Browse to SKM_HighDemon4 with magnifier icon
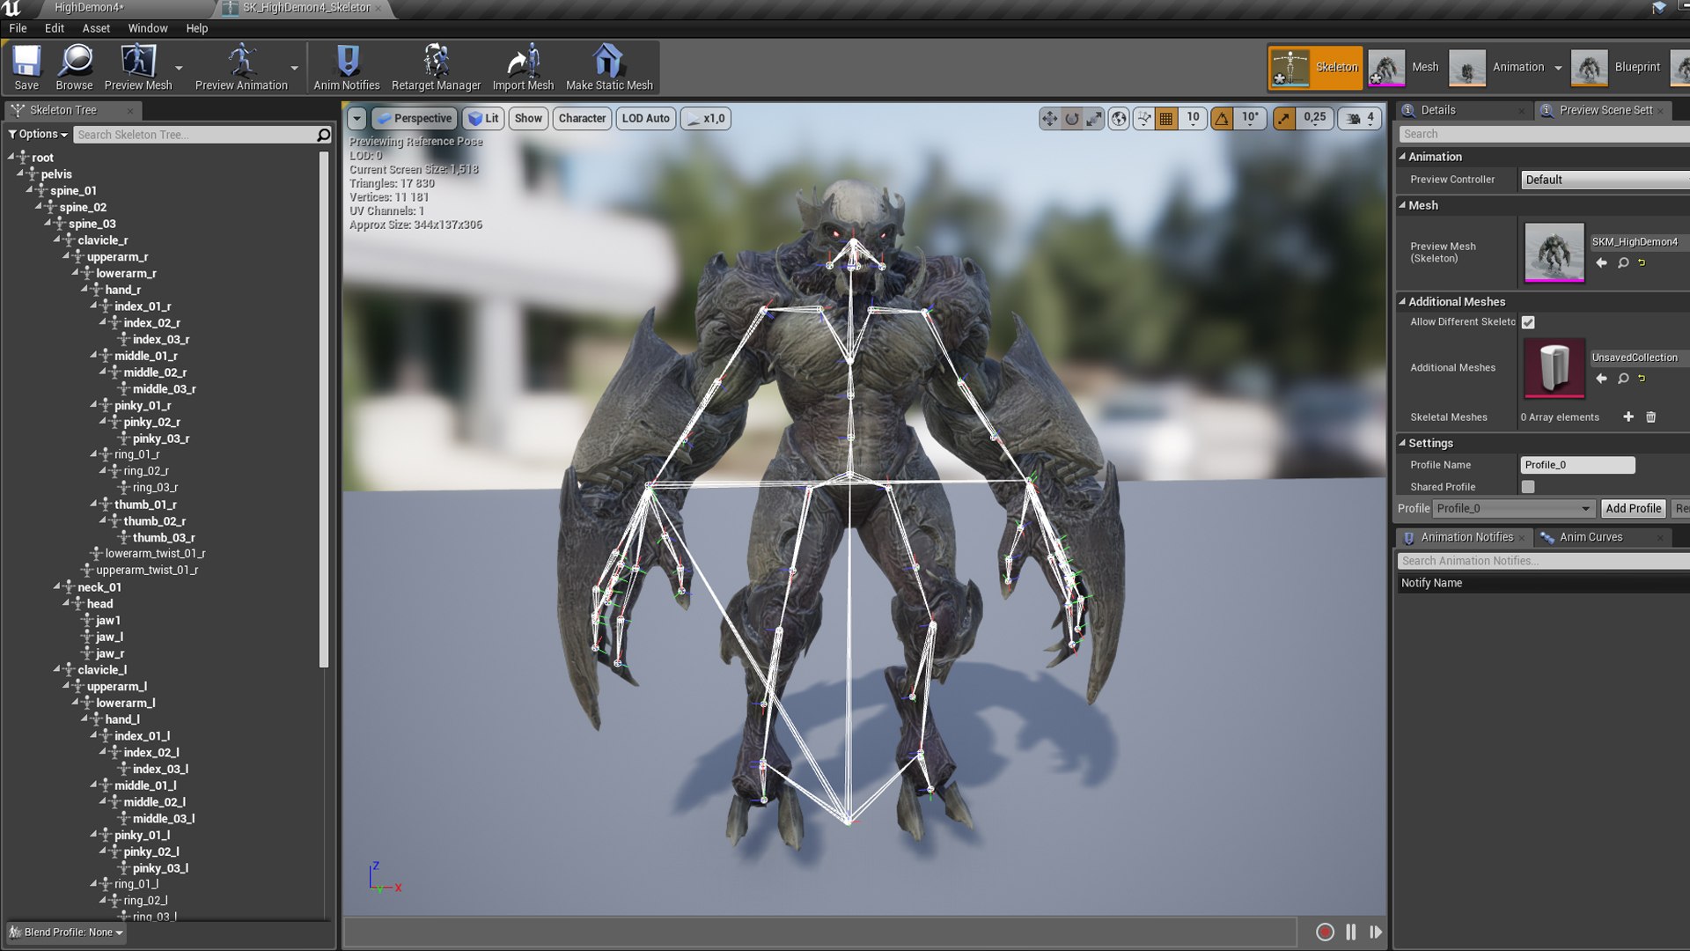This screenshot has height=951, width=1690. (x=1623, y=263)
